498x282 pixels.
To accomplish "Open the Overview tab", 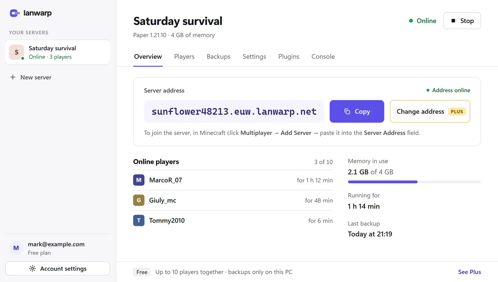I will pos(148,57).
